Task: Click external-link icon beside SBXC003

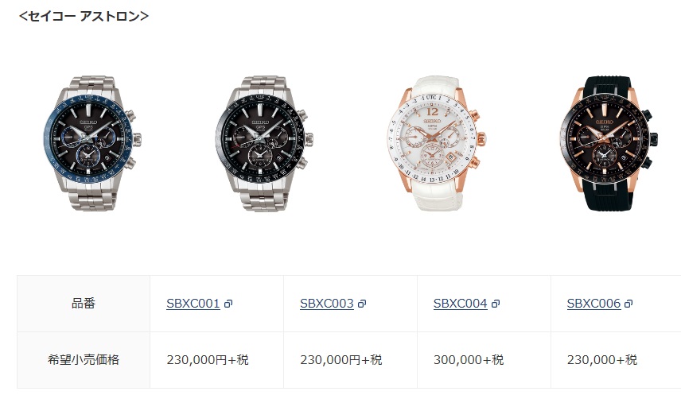Action: point(362,304)
